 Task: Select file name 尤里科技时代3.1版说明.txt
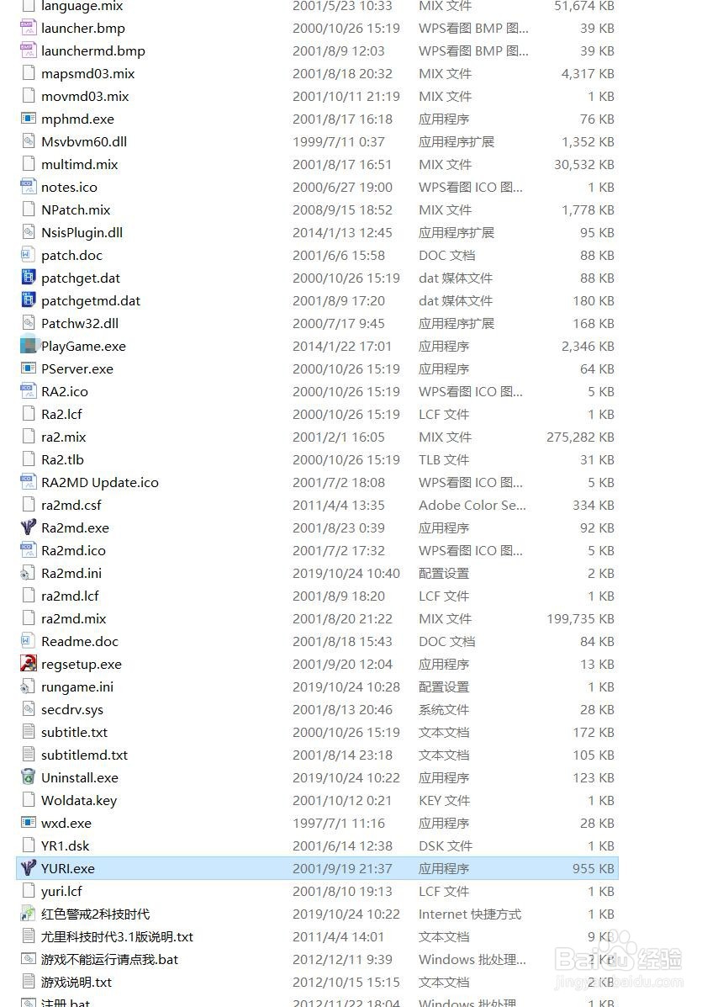tap(118, 937)
